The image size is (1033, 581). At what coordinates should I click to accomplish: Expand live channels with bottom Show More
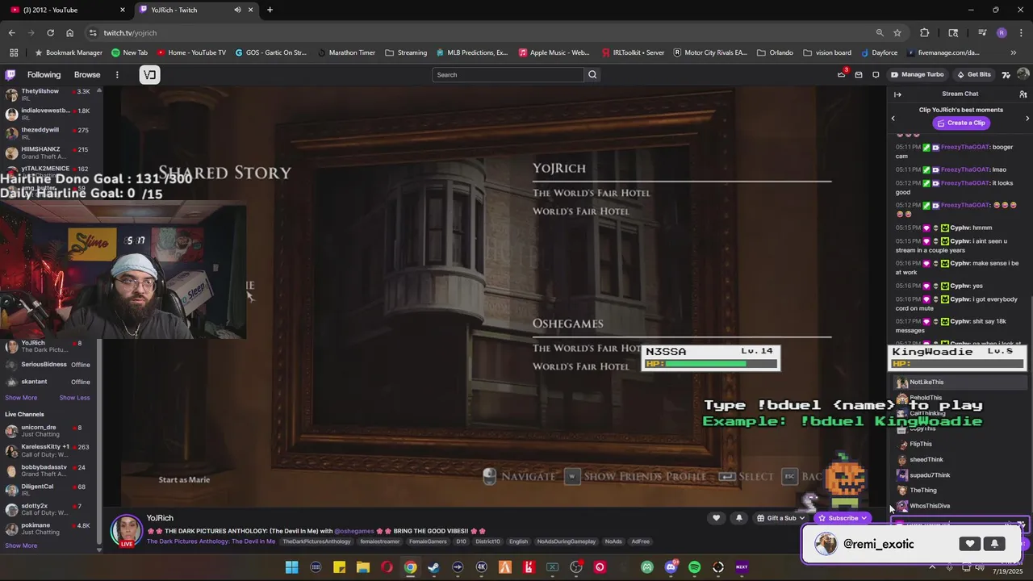(21, 545)
